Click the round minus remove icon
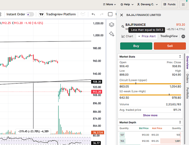The image size is (189, 145). click(x=183, y=36)
